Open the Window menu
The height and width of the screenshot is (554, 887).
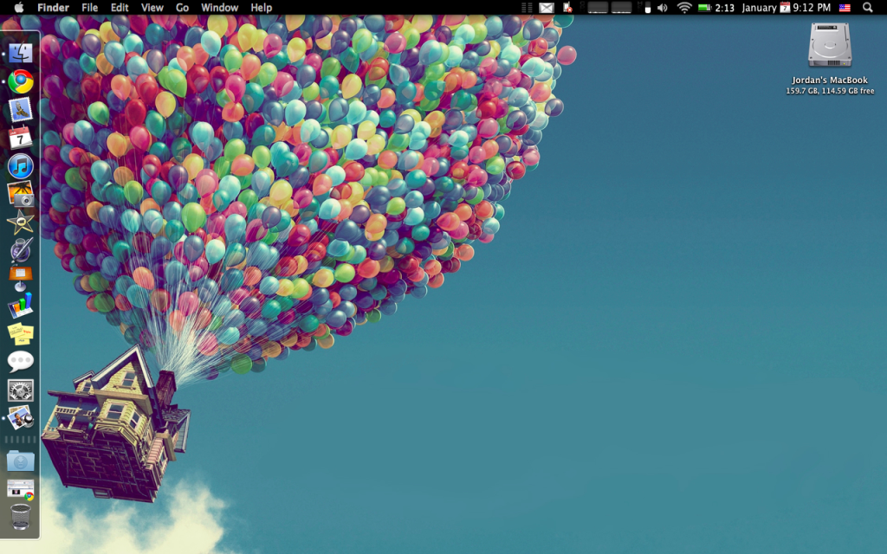point(219,7)
